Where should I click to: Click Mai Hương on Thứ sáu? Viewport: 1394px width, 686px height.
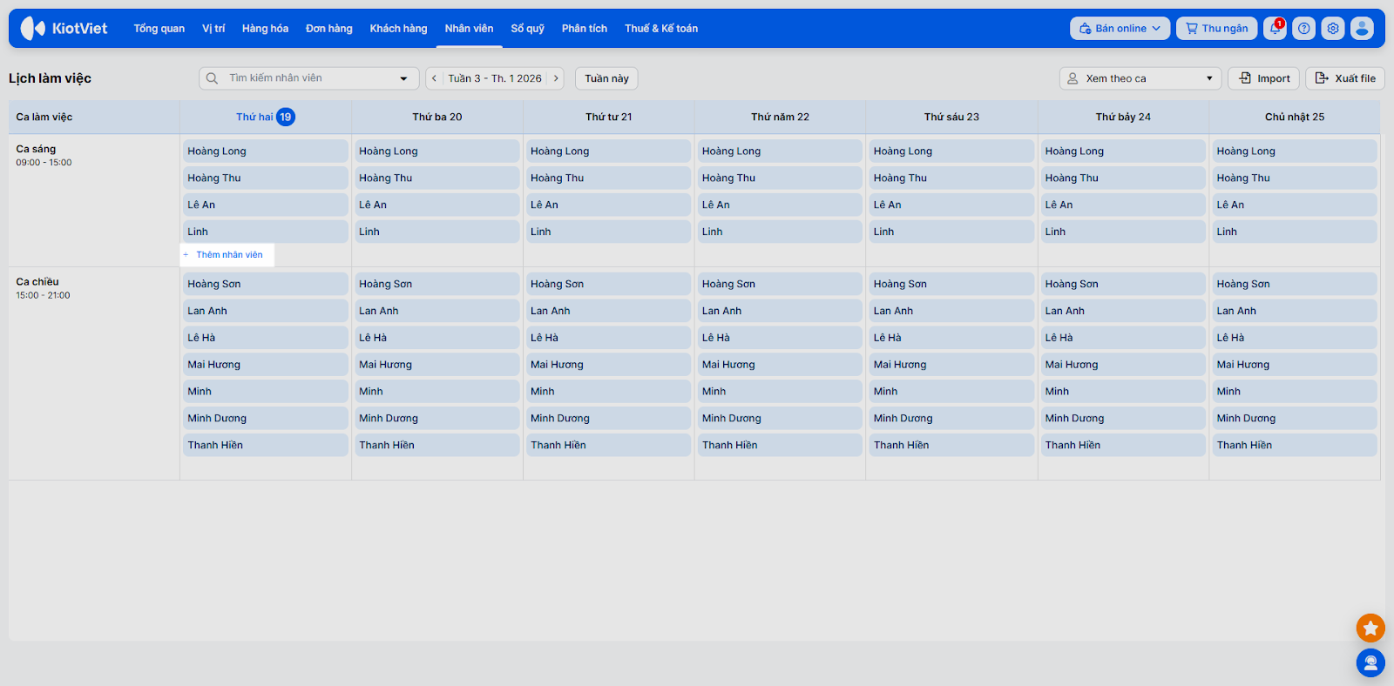(951, 366)
